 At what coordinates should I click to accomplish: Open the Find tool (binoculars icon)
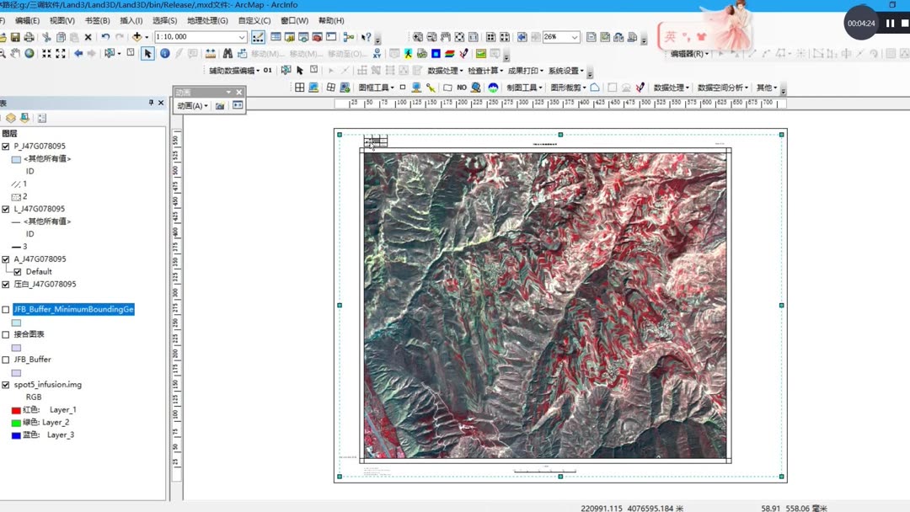click(x=227, y=52)
